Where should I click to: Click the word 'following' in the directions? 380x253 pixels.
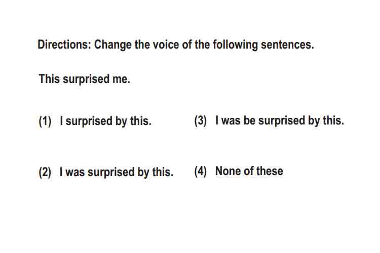[x=236, y=45]
